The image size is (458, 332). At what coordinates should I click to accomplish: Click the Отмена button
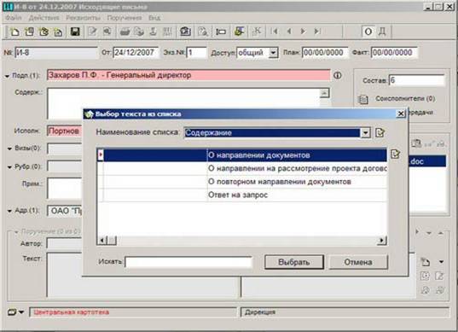tap(358, 262)
